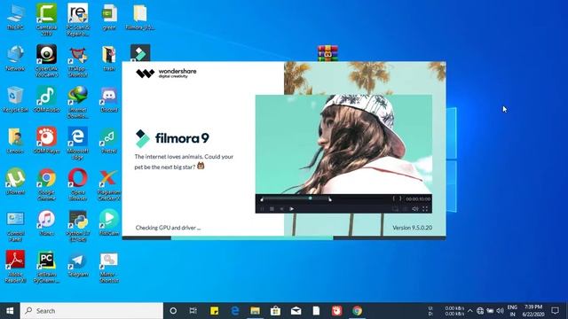This screenshot has width=568, height=319.
Task: Open Cortana from the taskbar
Action: pyautogui.click(x=173, y=311)
